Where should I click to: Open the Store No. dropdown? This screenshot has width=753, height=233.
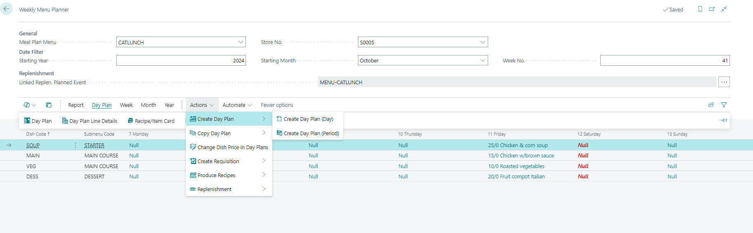(x=482, y=42)
